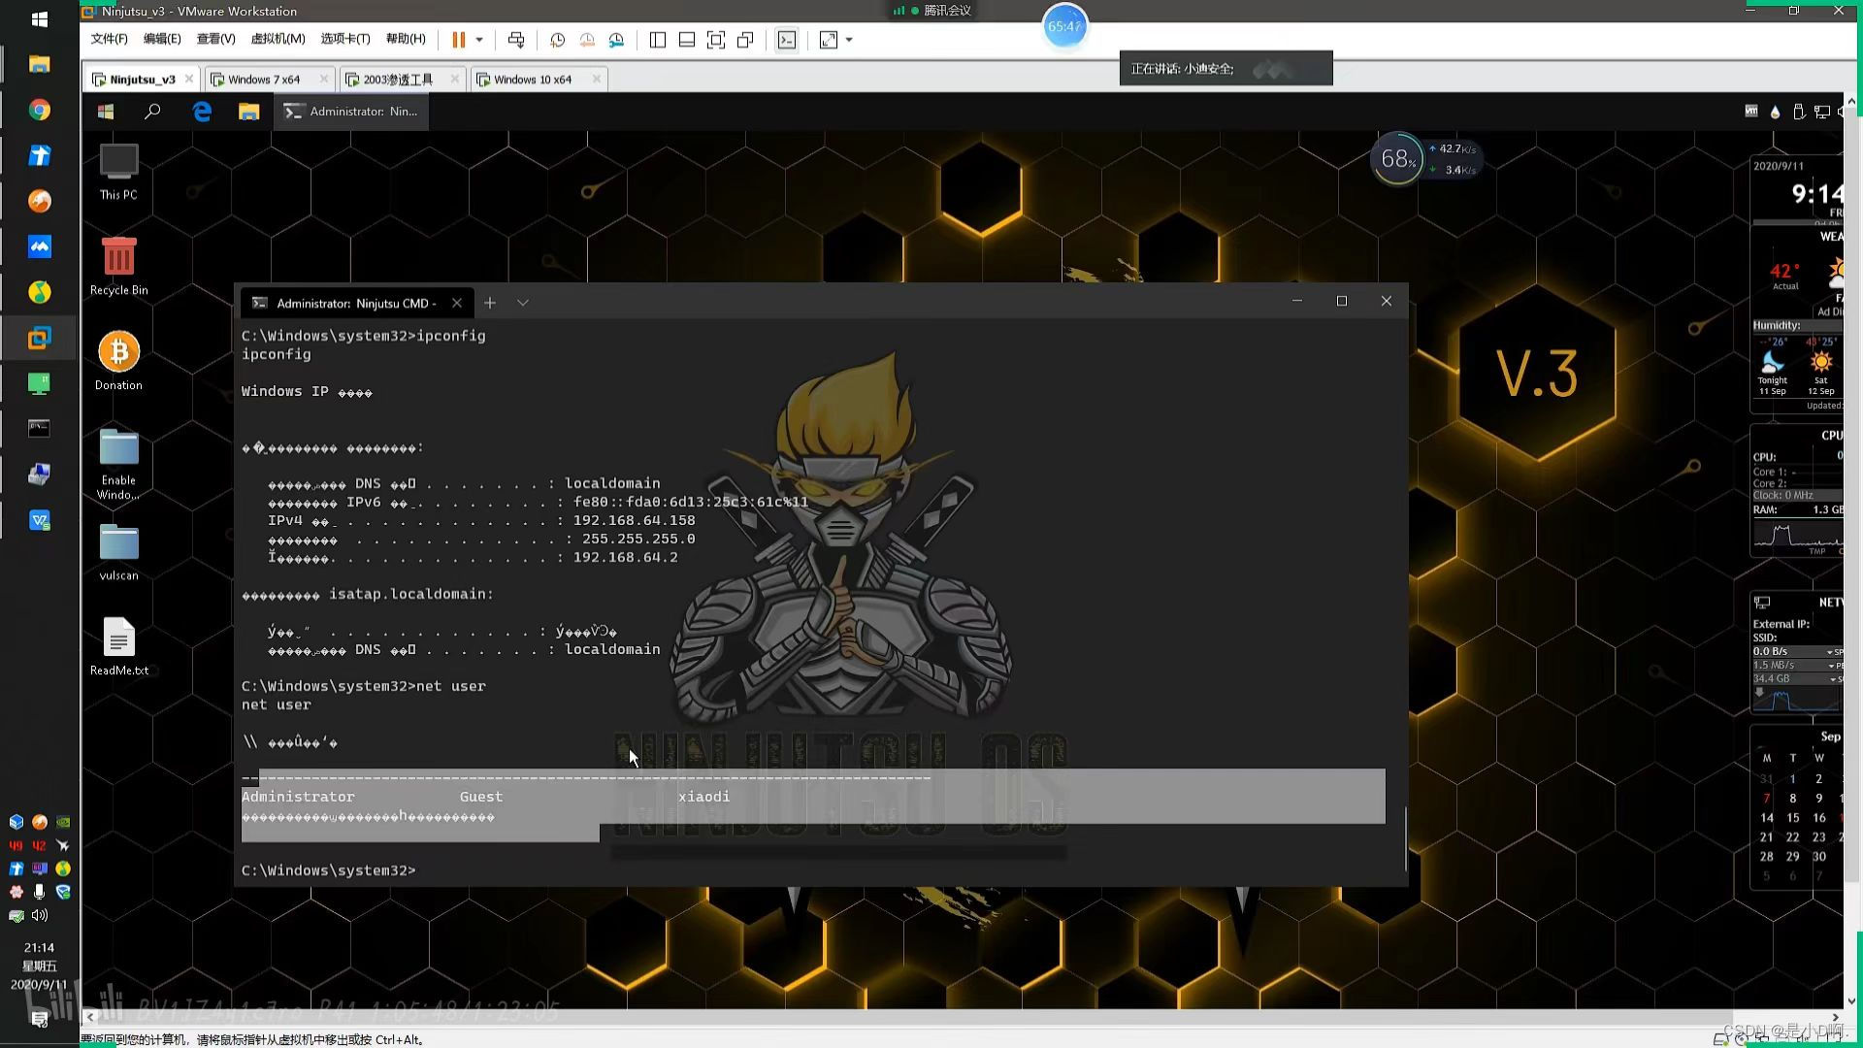This screenshot has height=1048, width=1863.
Task: Switch to the Ninjutsu_v3 VM tab
Action: pyautogui.click(x=142, y=80)
